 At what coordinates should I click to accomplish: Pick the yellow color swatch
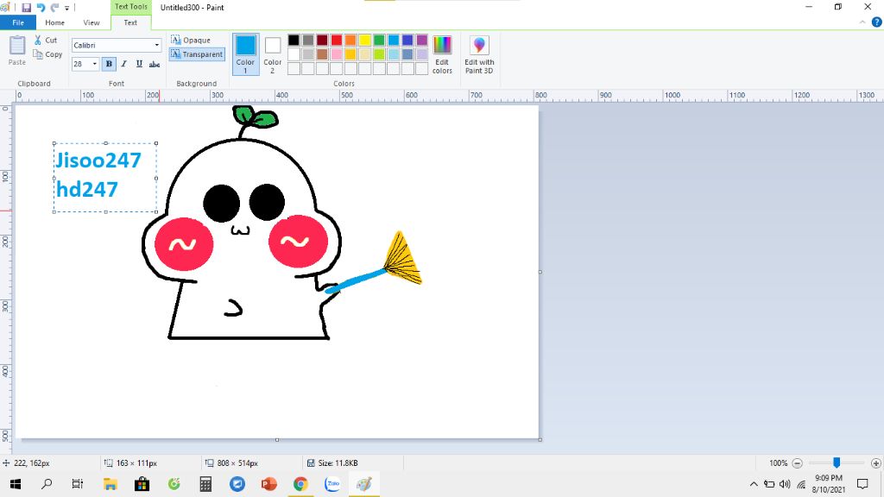point(365,40)
